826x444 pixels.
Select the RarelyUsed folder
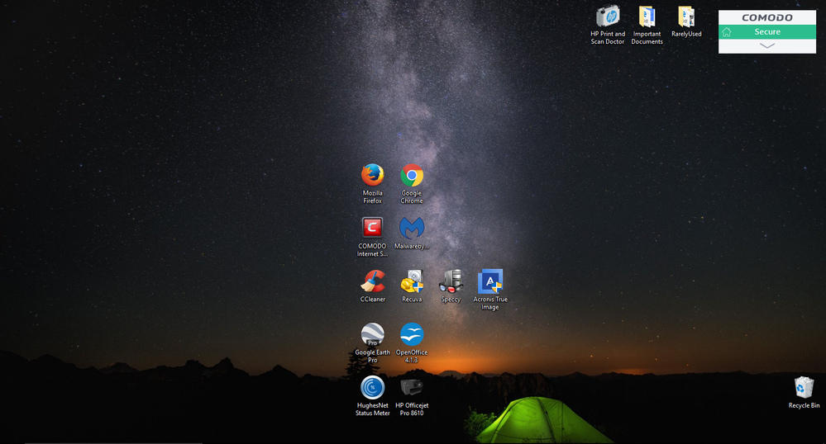click(x=686, y=17)
